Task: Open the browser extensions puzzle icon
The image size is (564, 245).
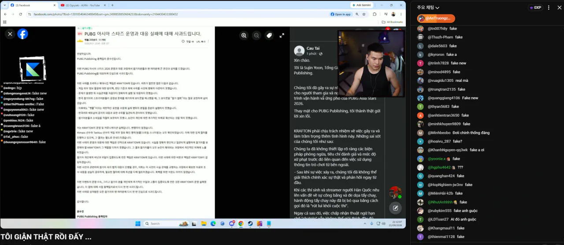Action: coord(375,14)
